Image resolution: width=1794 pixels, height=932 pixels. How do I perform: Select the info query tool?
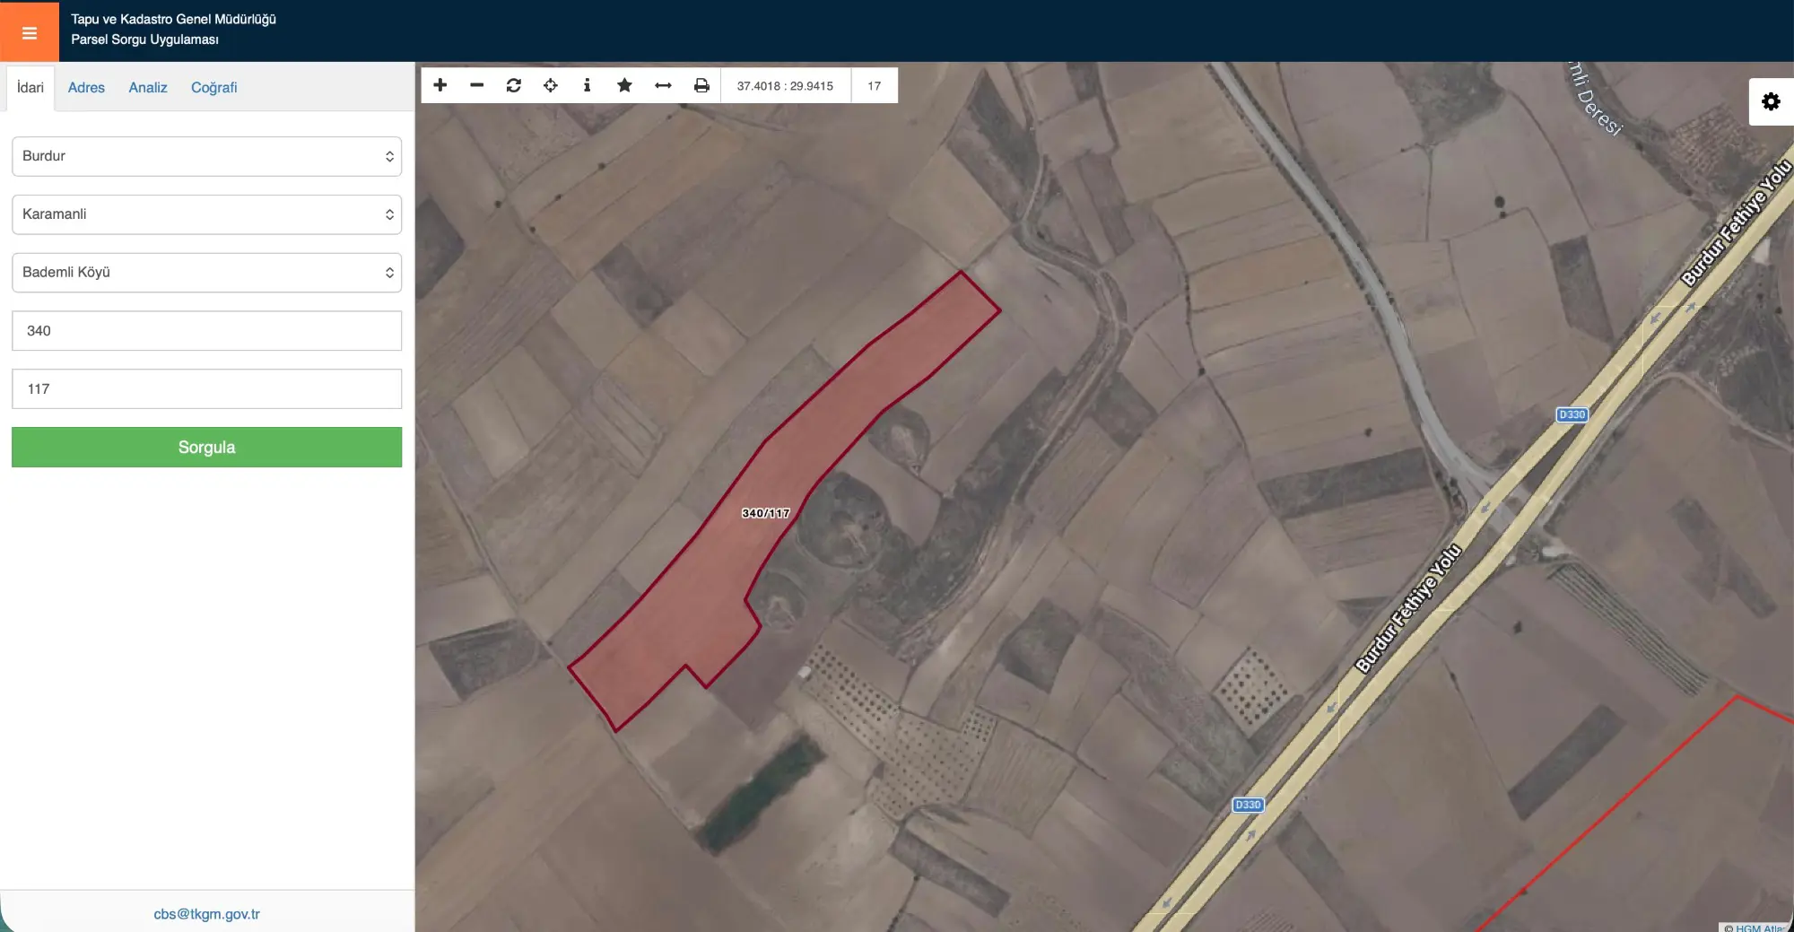click(587, 85)
